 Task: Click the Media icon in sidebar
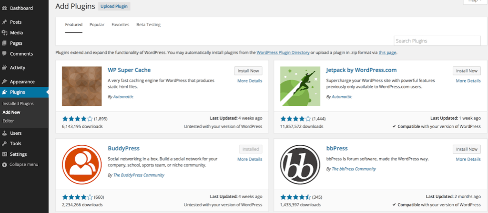tap(4, 33)
